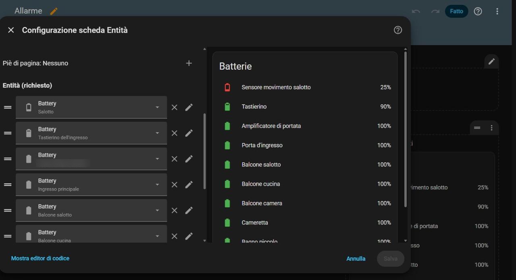Click Balcone cucina in Batterie preview

click(x=305, y=184)
